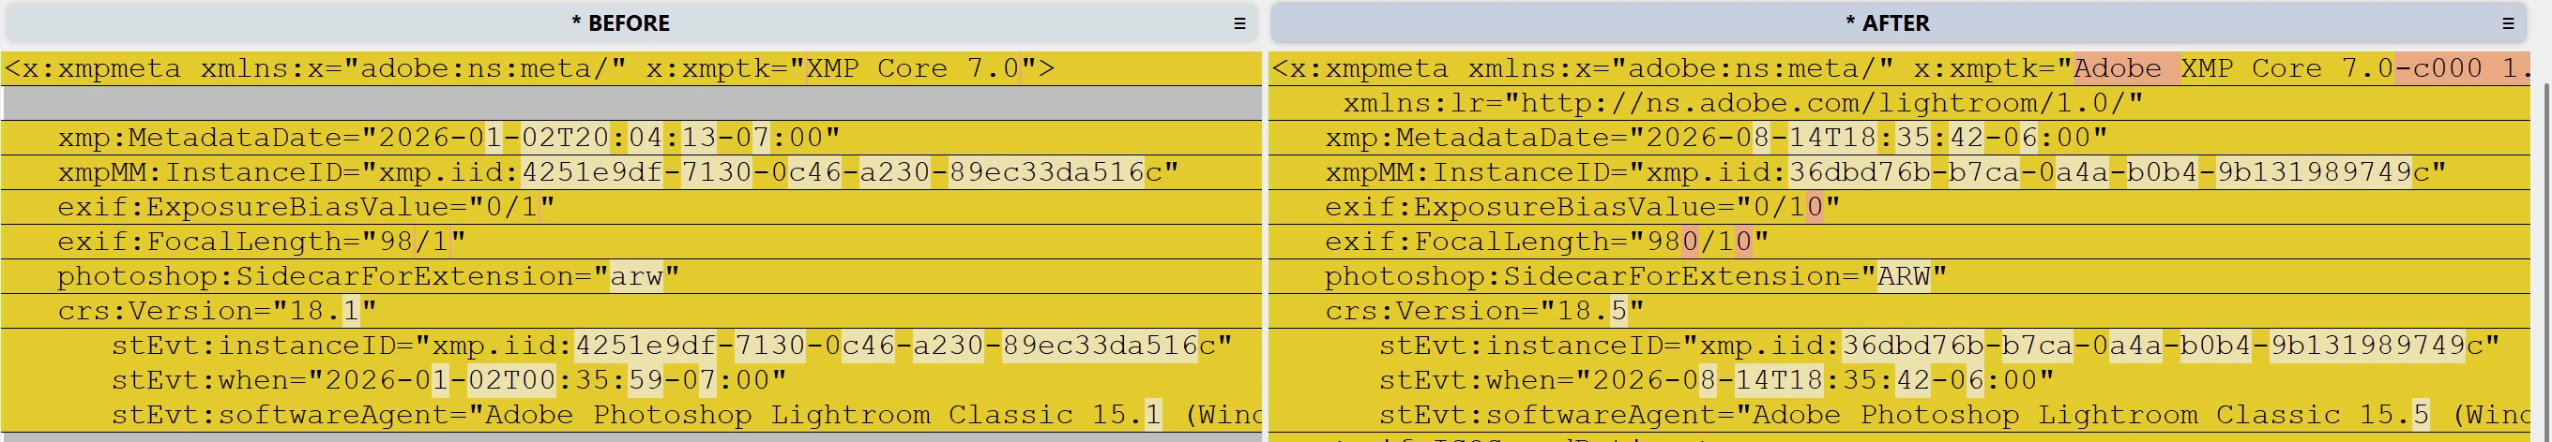2552x442 pixels.
Task: Click stEvt:instanceID 4251e9df line in BEFORE
Action: [631, 346]
